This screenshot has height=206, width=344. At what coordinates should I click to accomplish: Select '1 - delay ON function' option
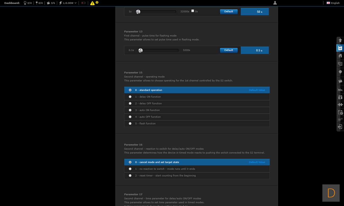coord(130,97)
